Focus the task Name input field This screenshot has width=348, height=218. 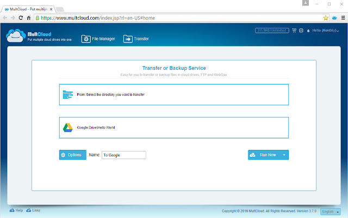click(124, 155)
